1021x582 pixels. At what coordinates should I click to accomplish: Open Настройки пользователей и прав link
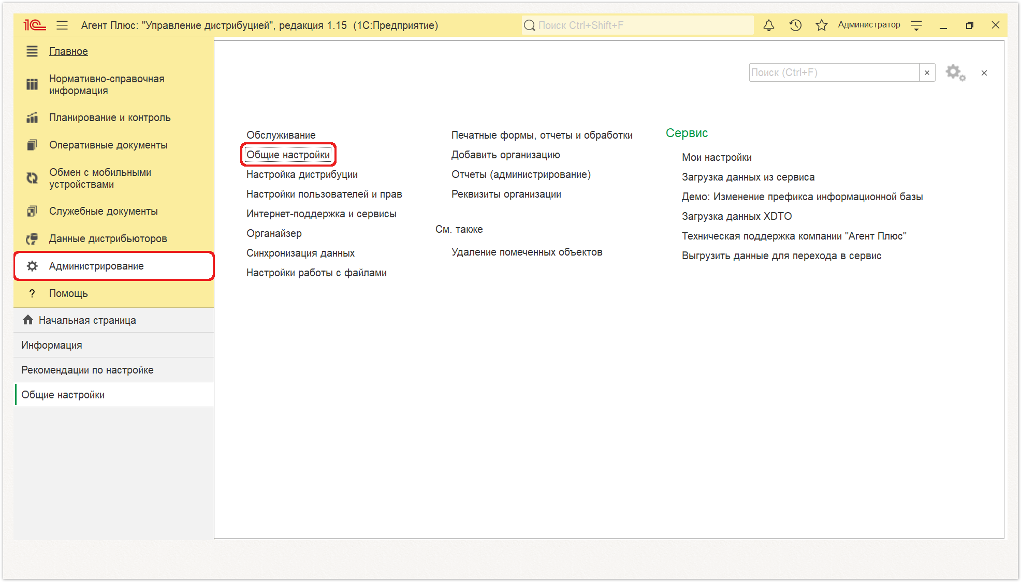pyautogui.click(x=324, y=194)
